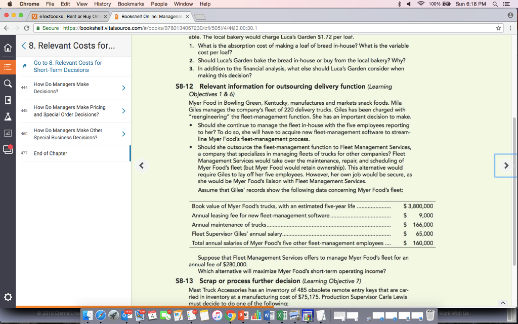Screen dimensions: 518x324
Task: Open 'How Do Managers Make Decisions?' entry
Action: pos(61,88)
